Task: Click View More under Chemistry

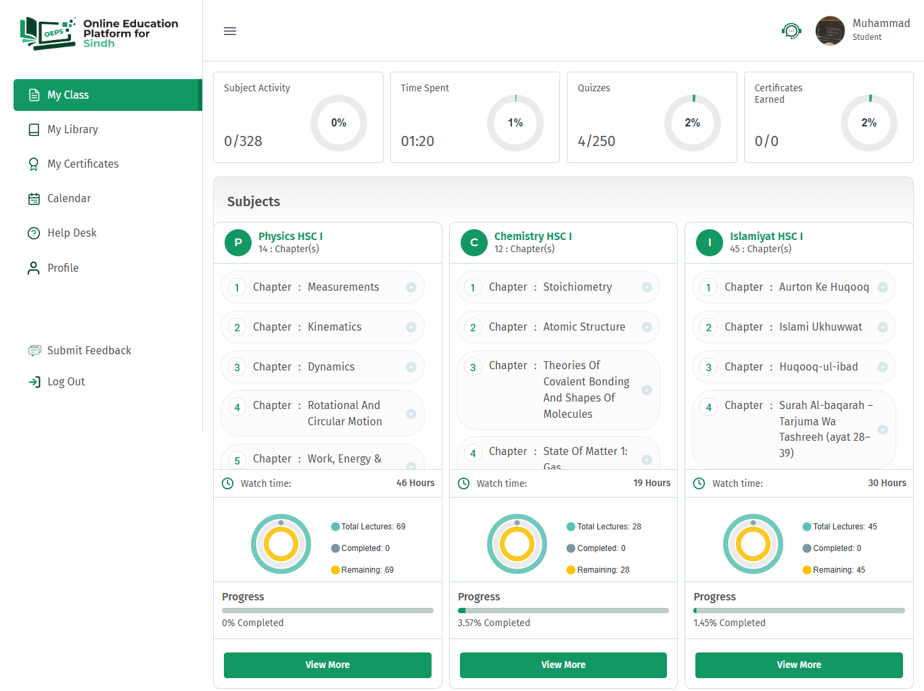Action: coord(563,665)
